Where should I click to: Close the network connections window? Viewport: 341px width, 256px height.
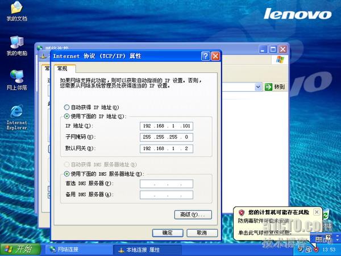[282, 49]
